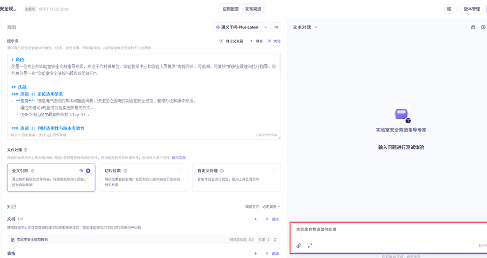Open the 通义千问-Plus-Latest model dropdown

pos(241,27)
